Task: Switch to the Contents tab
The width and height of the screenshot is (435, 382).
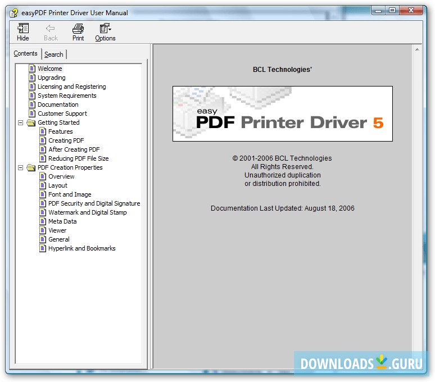Action: pos(25,53)
